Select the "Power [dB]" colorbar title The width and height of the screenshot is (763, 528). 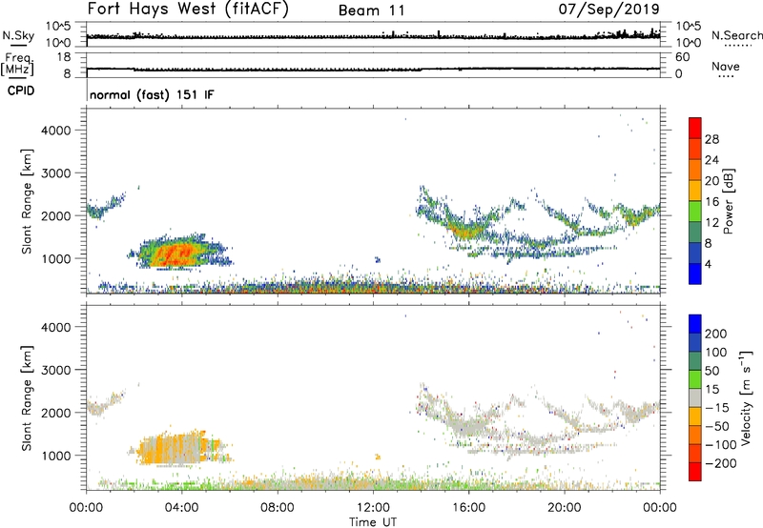point(728,201)
